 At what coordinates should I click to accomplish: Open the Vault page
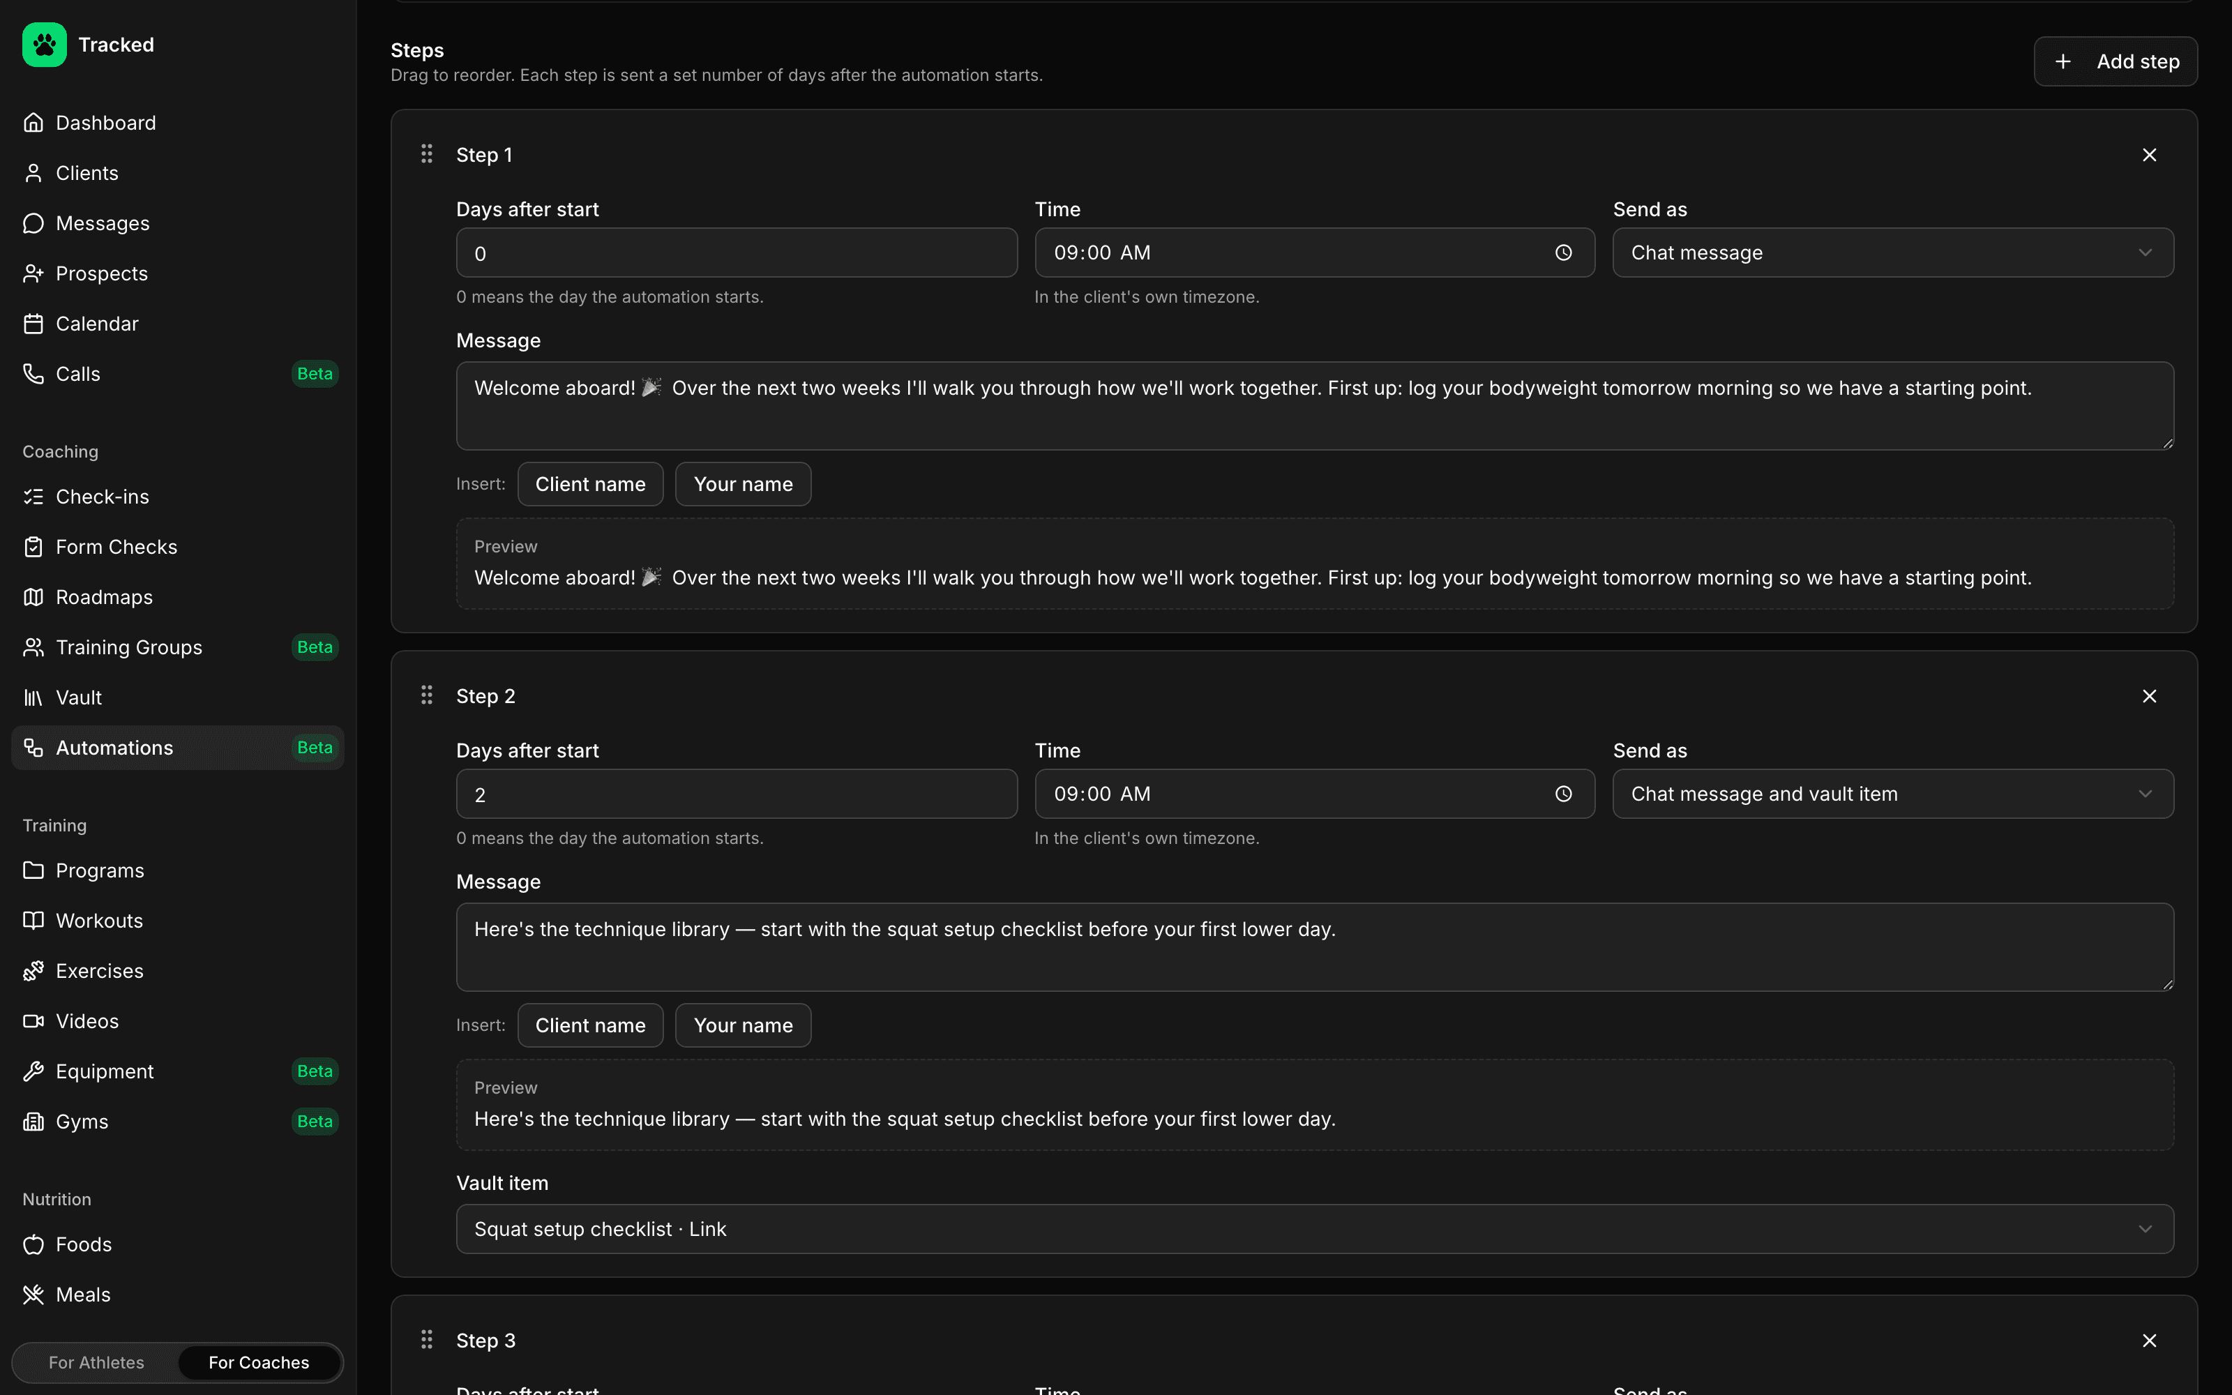177,697
